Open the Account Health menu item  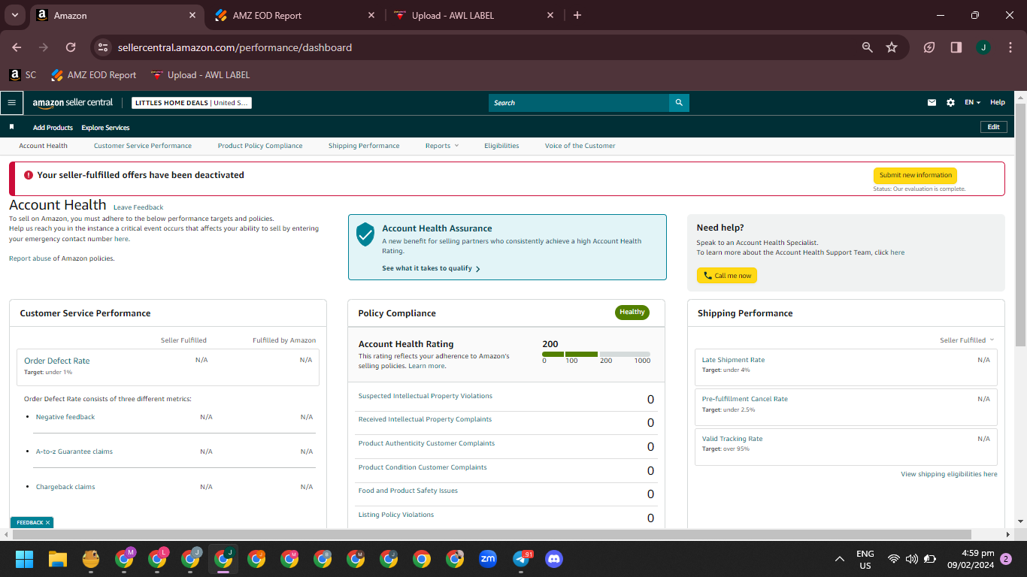point(43,146)
